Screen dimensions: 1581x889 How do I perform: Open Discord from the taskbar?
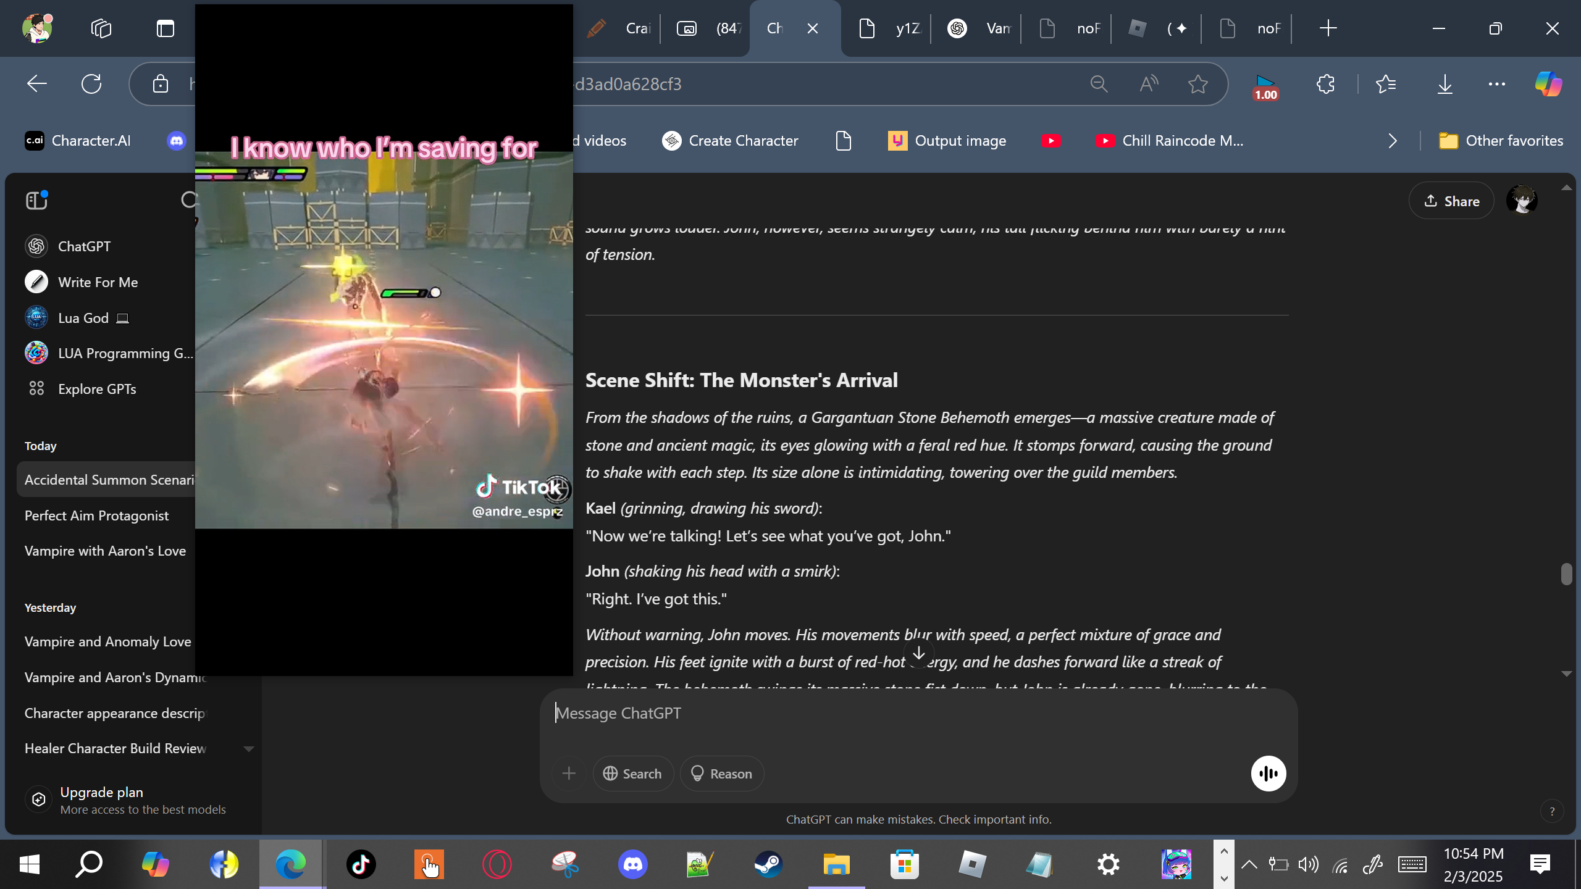633,864
